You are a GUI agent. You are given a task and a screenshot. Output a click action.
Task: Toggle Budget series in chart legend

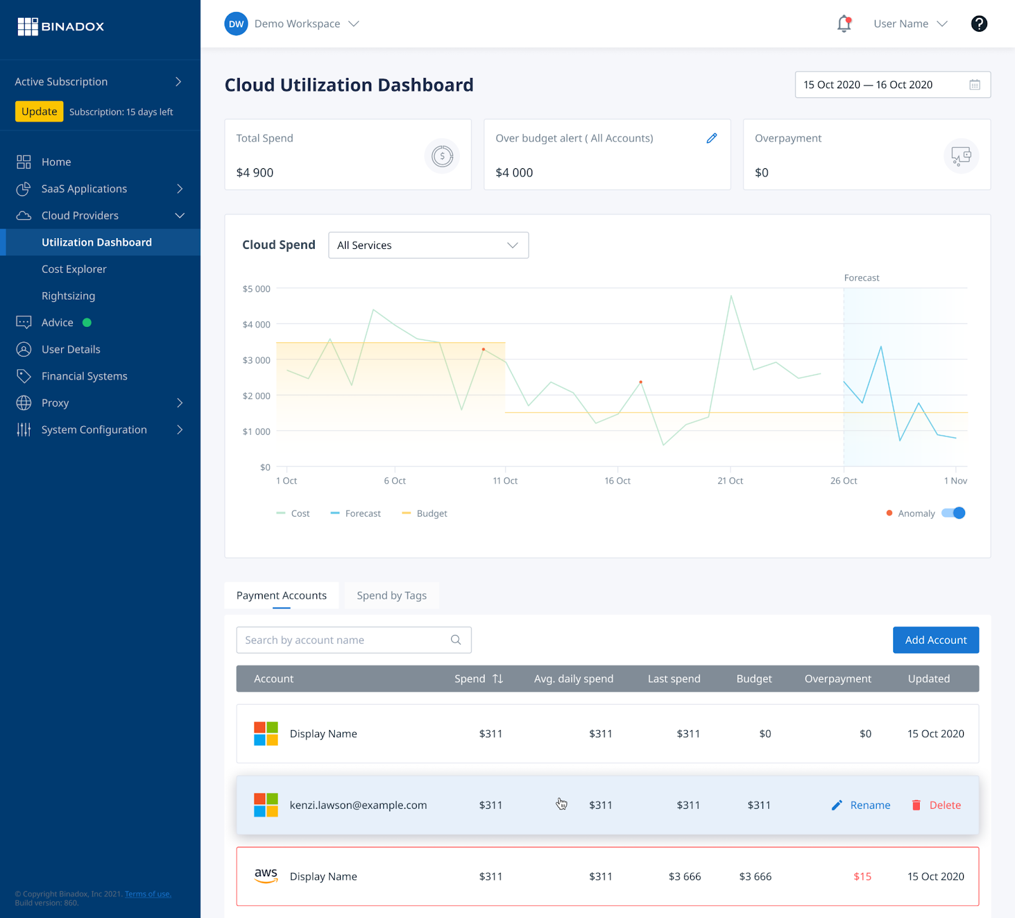[x=424, y=513]
